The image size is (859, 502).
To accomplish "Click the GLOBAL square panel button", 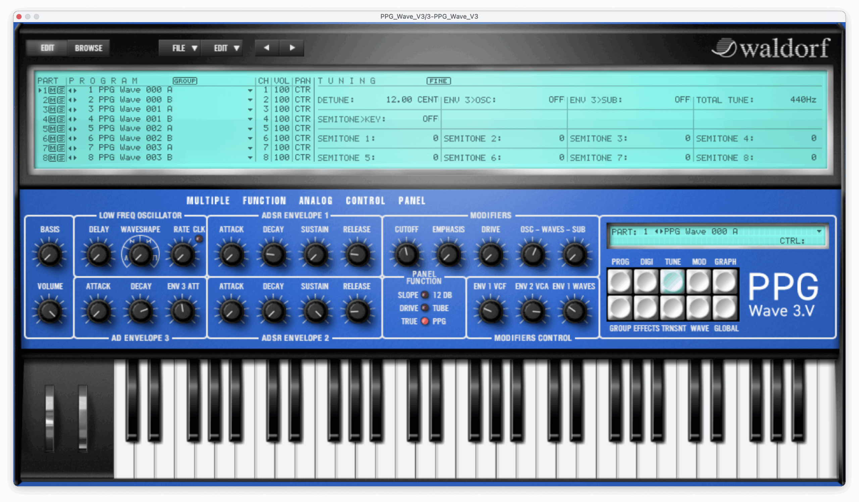I will click(x=725, y=307).
